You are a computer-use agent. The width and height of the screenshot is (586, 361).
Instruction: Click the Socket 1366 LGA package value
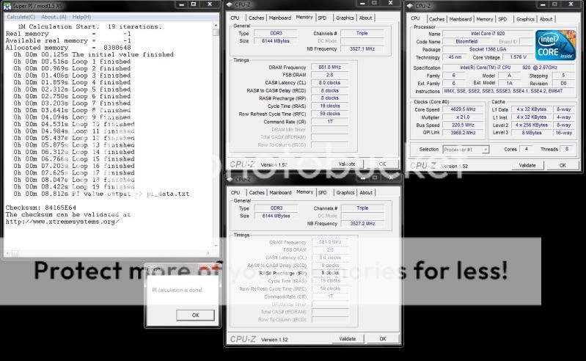(x=488, y=49)
